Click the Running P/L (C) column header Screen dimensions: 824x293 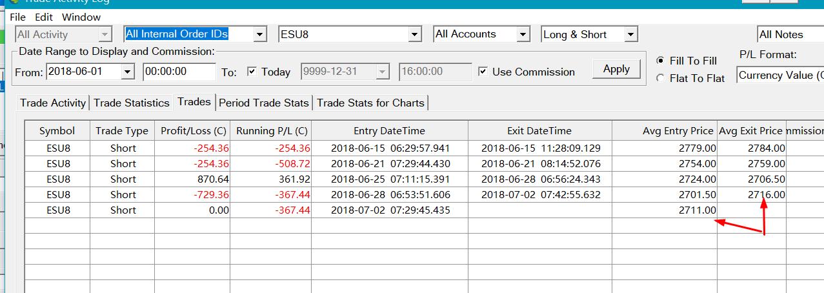click(272, 131)
